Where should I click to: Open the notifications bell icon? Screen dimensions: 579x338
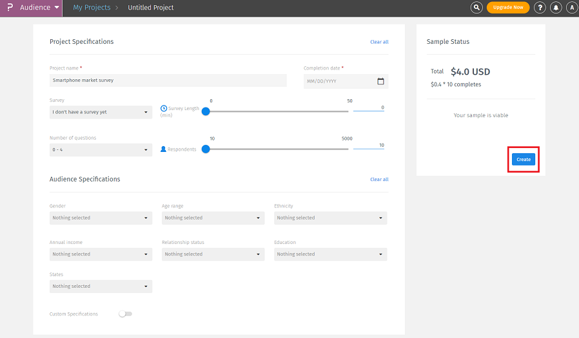pos(555,8)
